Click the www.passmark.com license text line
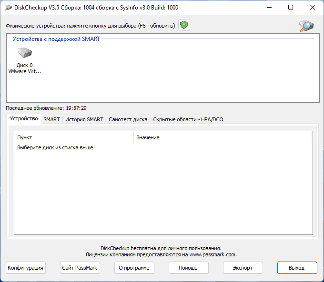 coord(161,254)
